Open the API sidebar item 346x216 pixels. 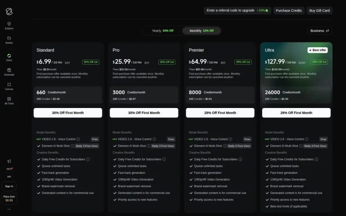pyautogui.click(x=9, y=177)
